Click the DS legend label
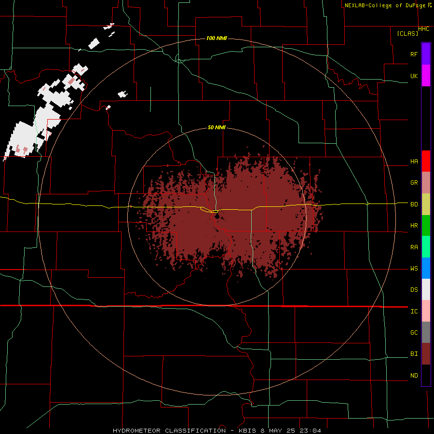434x434 pixels. coord(414,290)
